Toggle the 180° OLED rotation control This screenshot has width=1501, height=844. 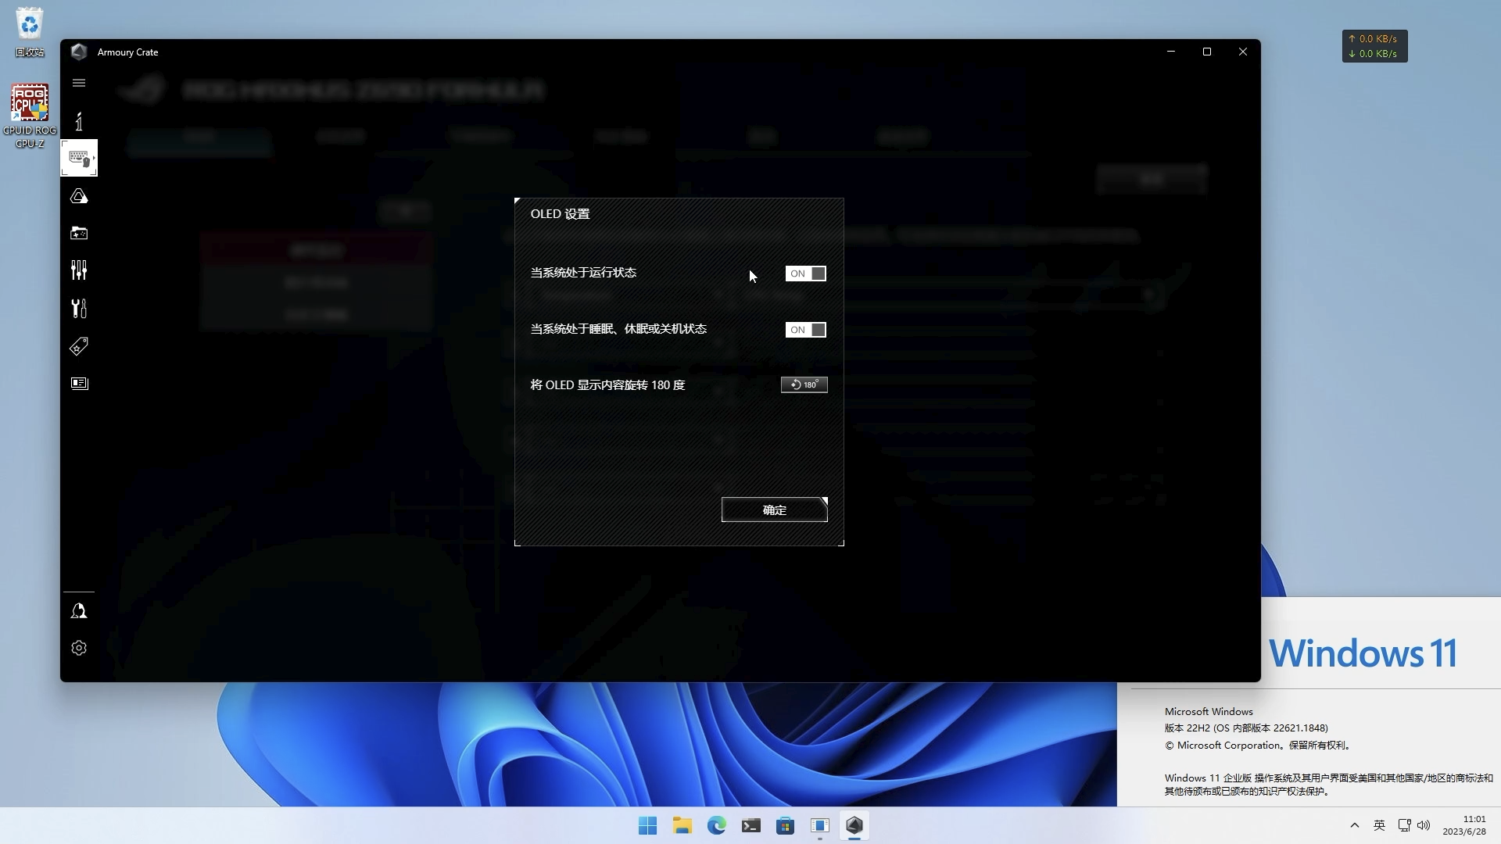pos(804,384)
